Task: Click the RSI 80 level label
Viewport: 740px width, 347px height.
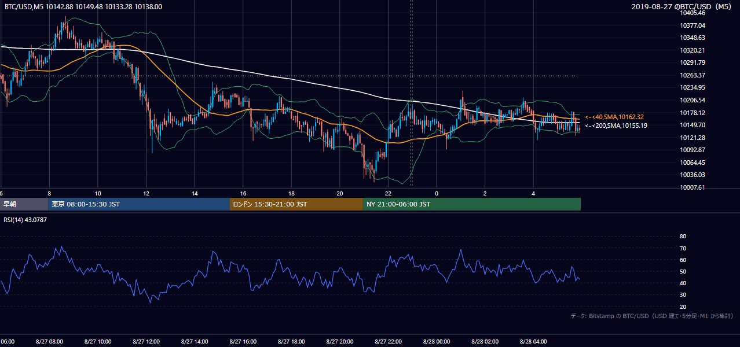Action: point(683,237)
